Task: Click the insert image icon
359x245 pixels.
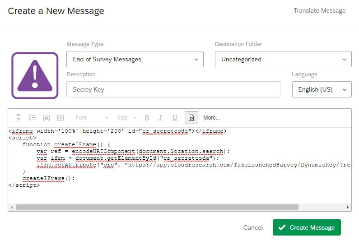Action: (x=61, y=118)
